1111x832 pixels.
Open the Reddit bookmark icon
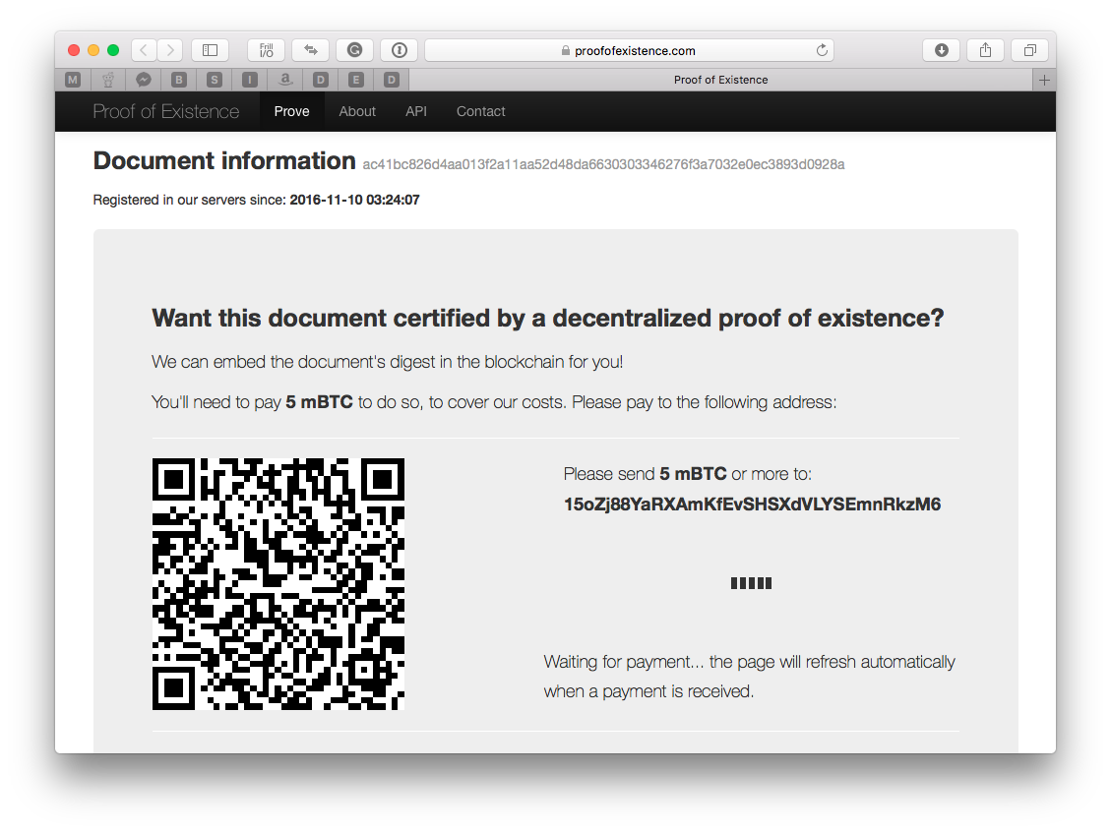coord(107,79)
